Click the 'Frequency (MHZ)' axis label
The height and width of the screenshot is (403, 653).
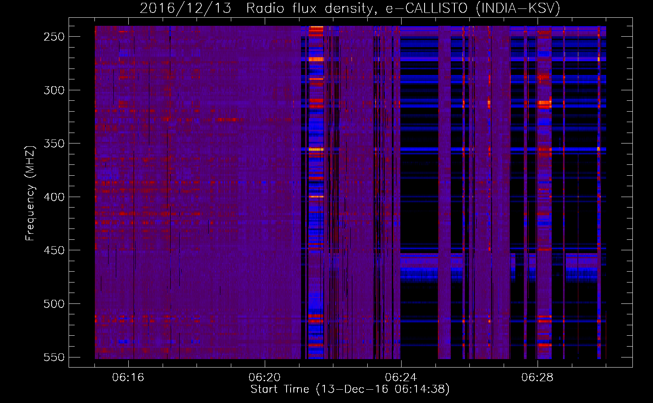point(30,193)
